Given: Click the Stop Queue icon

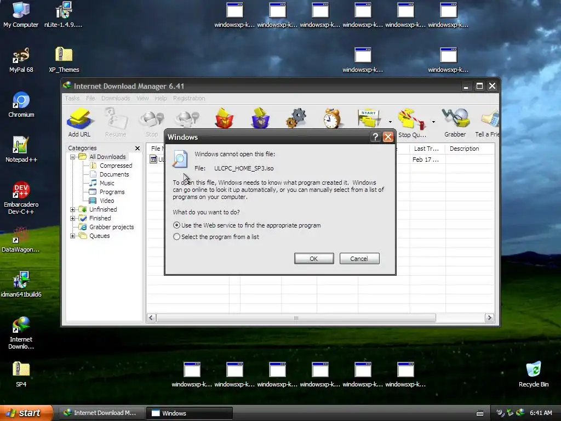Looking at the screenshot, I should point(412,122).
